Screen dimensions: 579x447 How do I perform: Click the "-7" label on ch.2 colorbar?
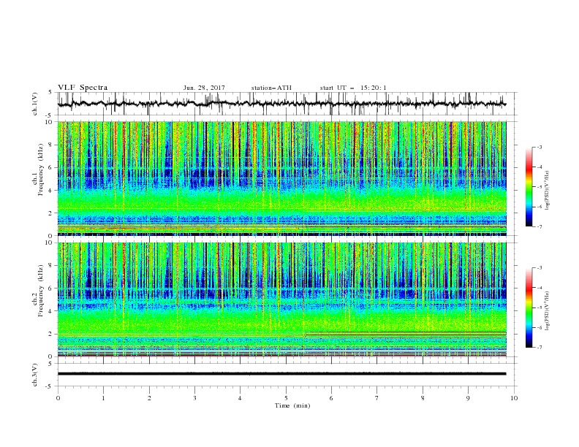(540, 348)
